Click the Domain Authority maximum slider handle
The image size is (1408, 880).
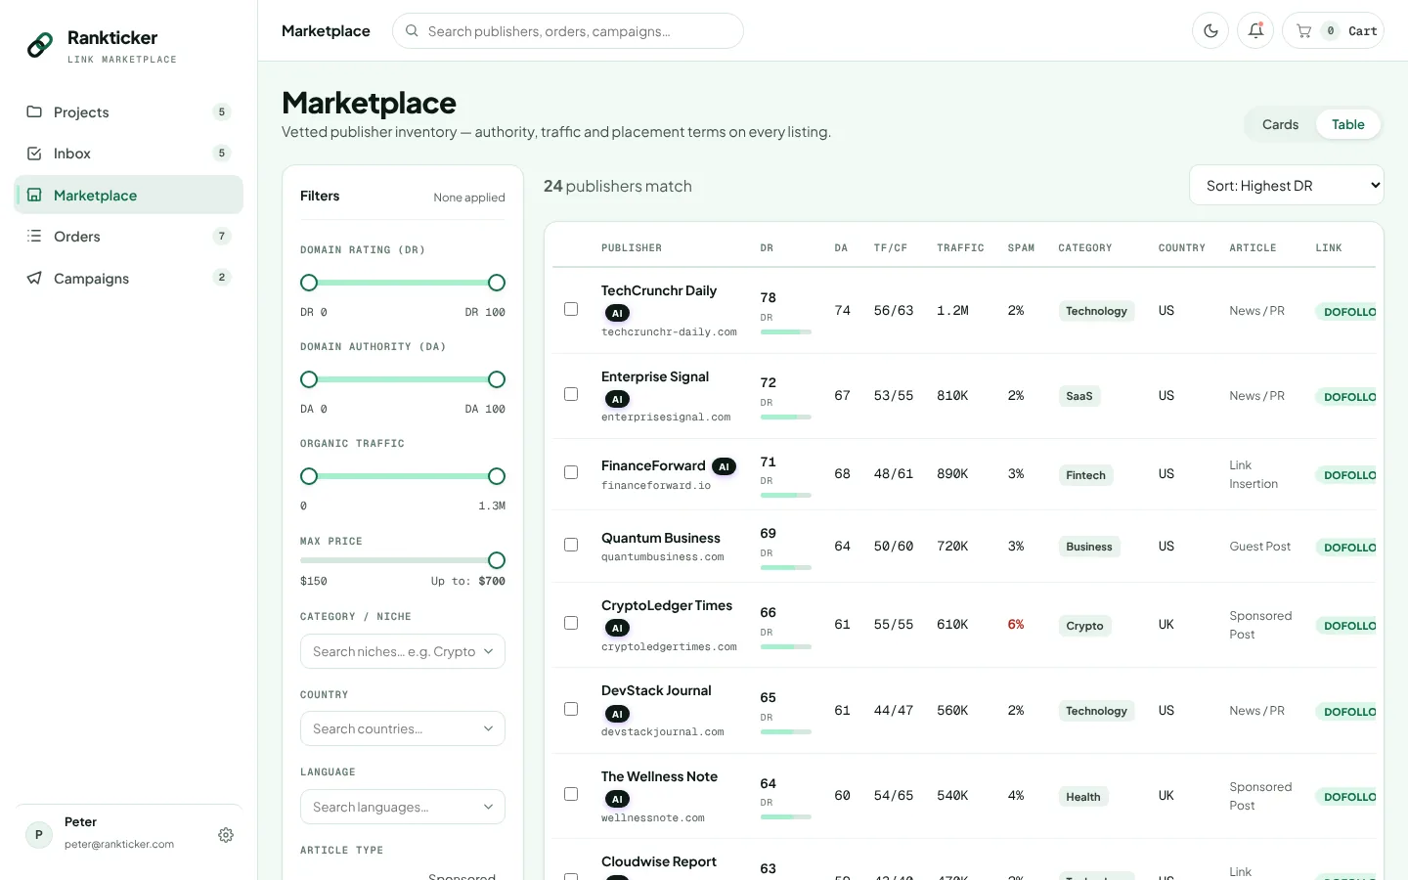click(497, 379)
